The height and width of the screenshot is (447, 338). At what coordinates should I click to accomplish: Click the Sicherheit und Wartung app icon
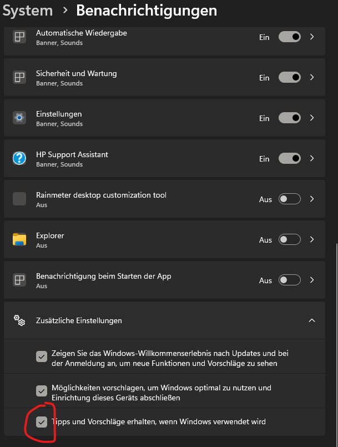tap(18, 78)
